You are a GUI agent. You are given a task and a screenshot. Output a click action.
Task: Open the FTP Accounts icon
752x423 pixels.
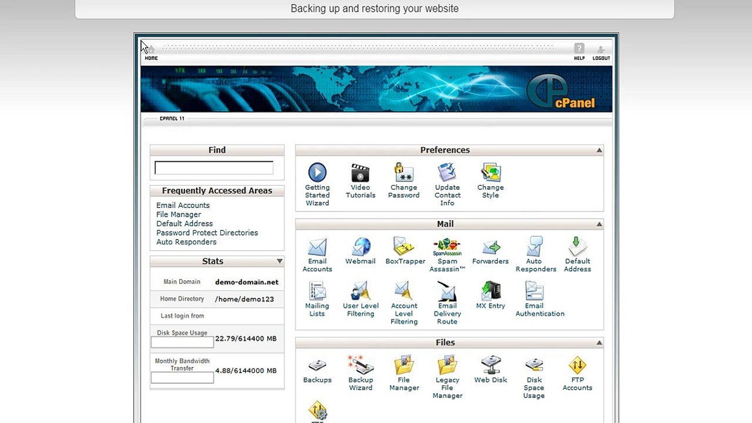[578, 365]
